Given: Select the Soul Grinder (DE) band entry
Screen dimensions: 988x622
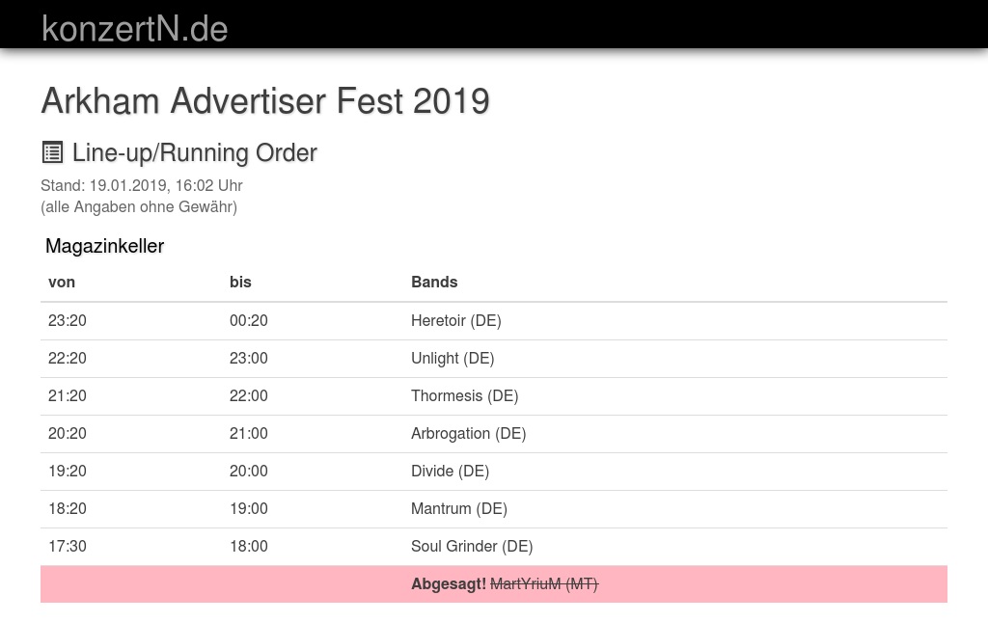Looking at the screenshot, I should (472, 546).
